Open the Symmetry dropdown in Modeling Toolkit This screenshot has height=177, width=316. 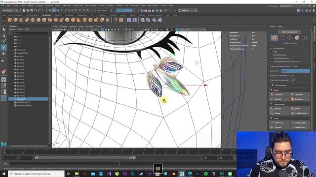pos(295,71)
